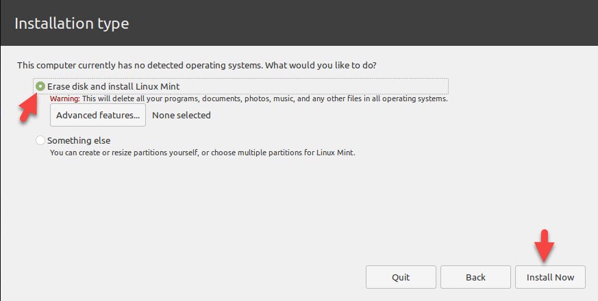Click the 'Installation type' header title
This screenshot has height=301, width=598.
click(x=72, y=23)
